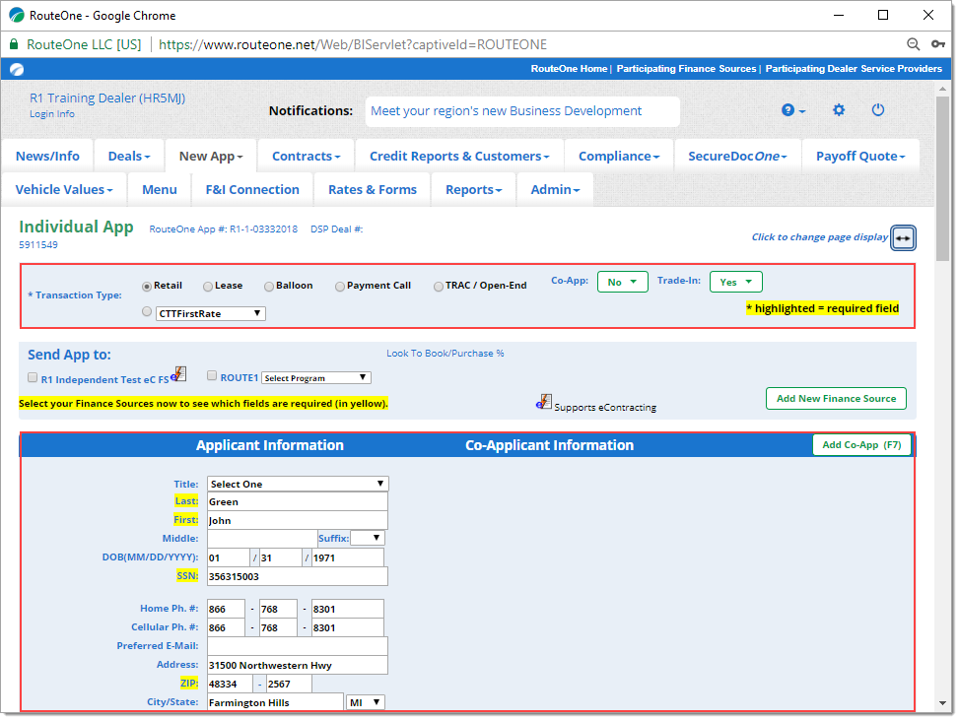Click the power logout icon
This screenshot has width=959, height=720.
(x=877, y=110)
